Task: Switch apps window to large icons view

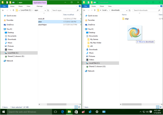Action: tap(79, 107)
